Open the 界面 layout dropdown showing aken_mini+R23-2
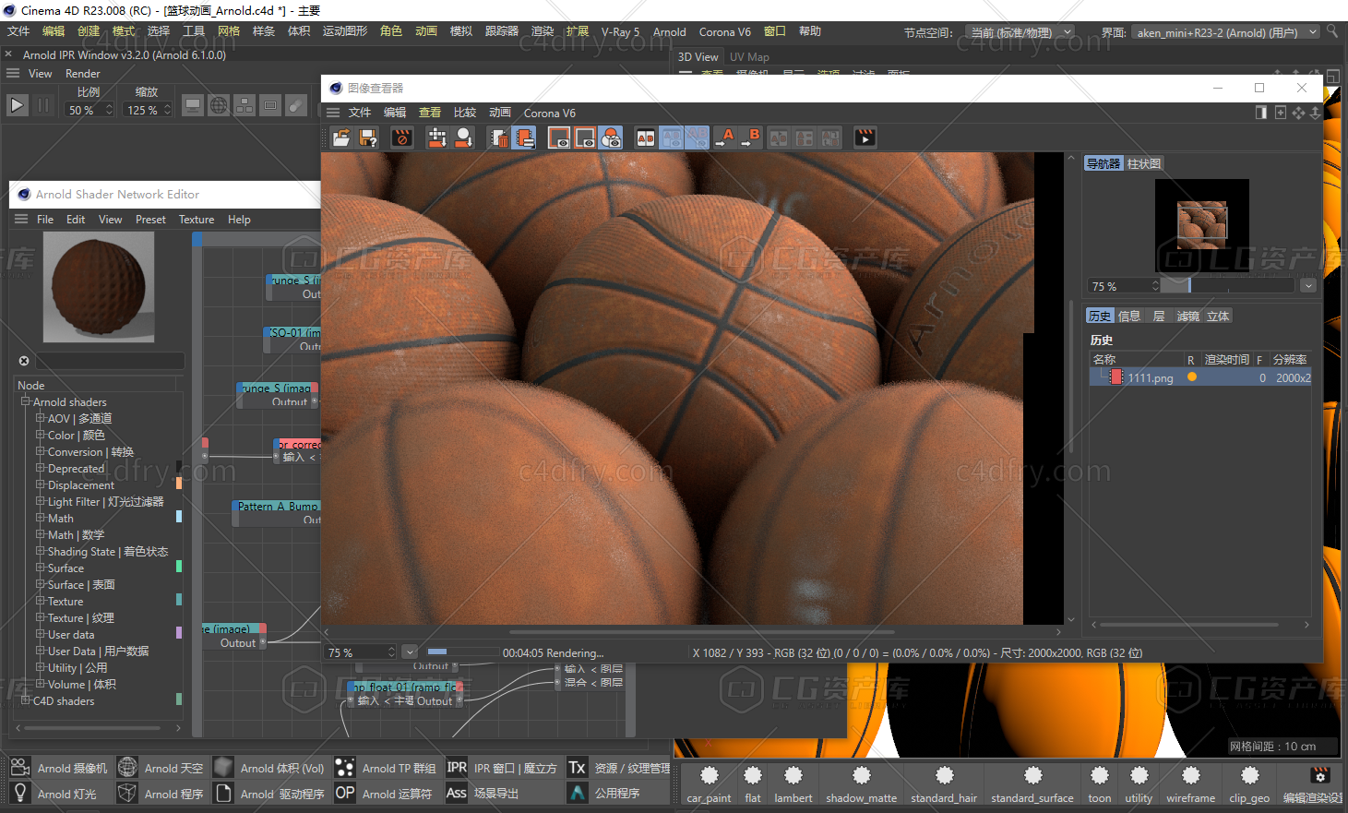Screen dimensions: 1348x813 point(1225,32)
